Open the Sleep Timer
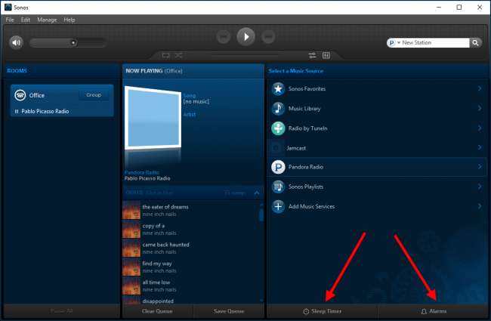The image size is (491, 321). [x=323, y=311]
